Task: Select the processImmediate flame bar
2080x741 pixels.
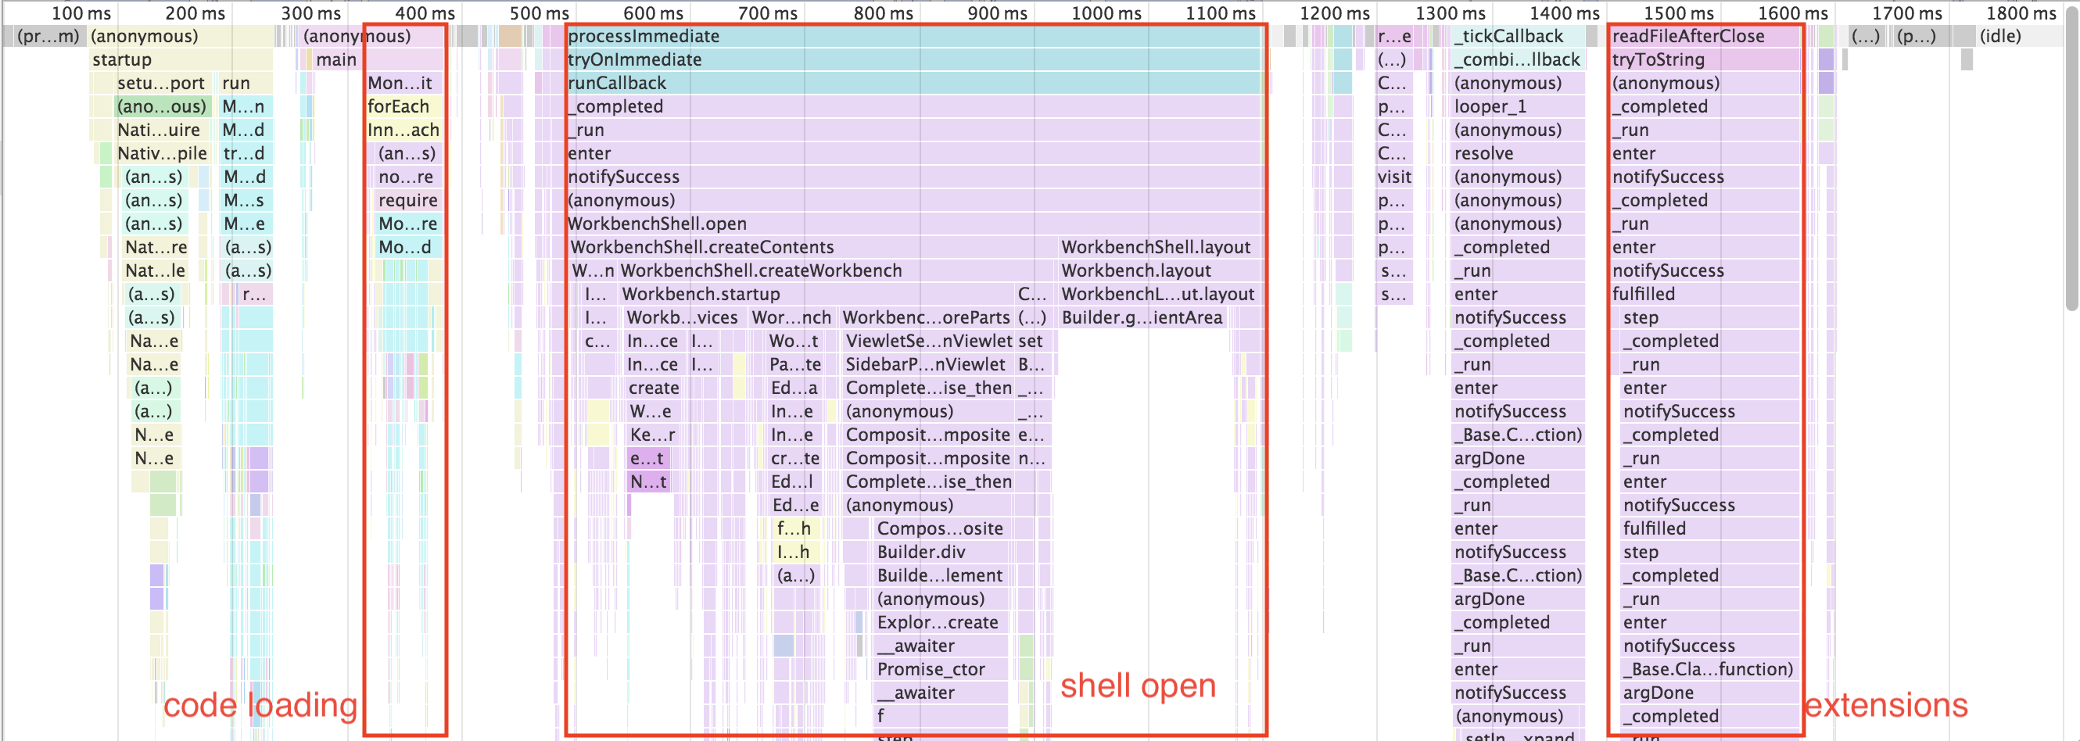Action: pyautogui.click(x=915, y=36)
